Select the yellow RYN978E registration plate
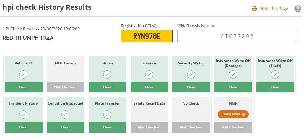Image resolution: width=306 pixels, height=140 pixels. [x=147, y=36]
